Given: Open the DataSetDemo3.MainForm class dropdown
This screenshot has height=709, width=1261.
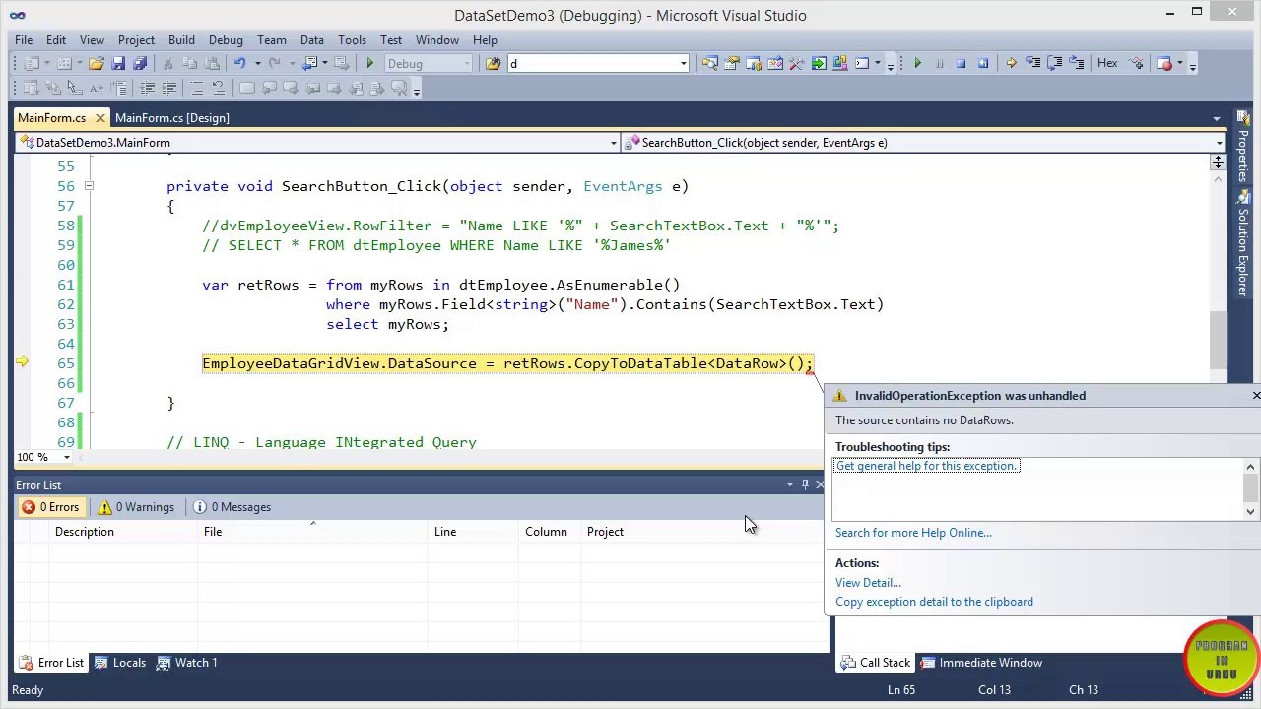Looking at the screenshot, I should click(317, 143).
